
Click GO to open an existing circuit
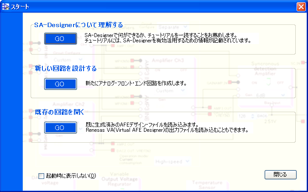click(x=60, y=127)
